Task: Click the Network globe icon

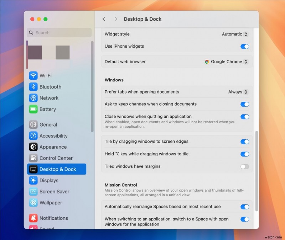Action: point(33,98)
